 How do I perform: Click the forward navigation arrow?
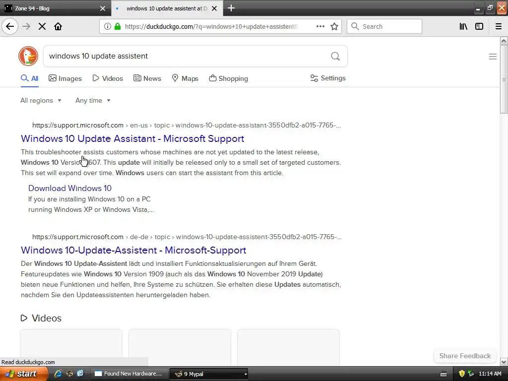[x=26, y=26]
